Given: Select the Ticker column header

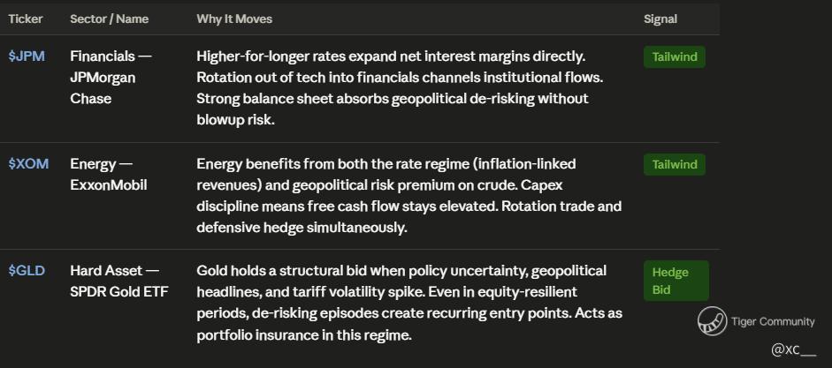Looking at the screenshot, I should 26,19.
